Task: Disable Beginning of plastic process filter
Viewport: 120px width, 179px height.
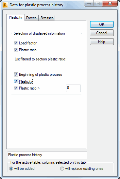Action: [16, 74]
